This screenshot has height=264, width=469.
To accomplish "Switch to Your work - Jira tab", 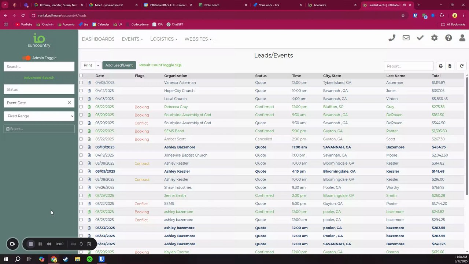I will point(277,5).
